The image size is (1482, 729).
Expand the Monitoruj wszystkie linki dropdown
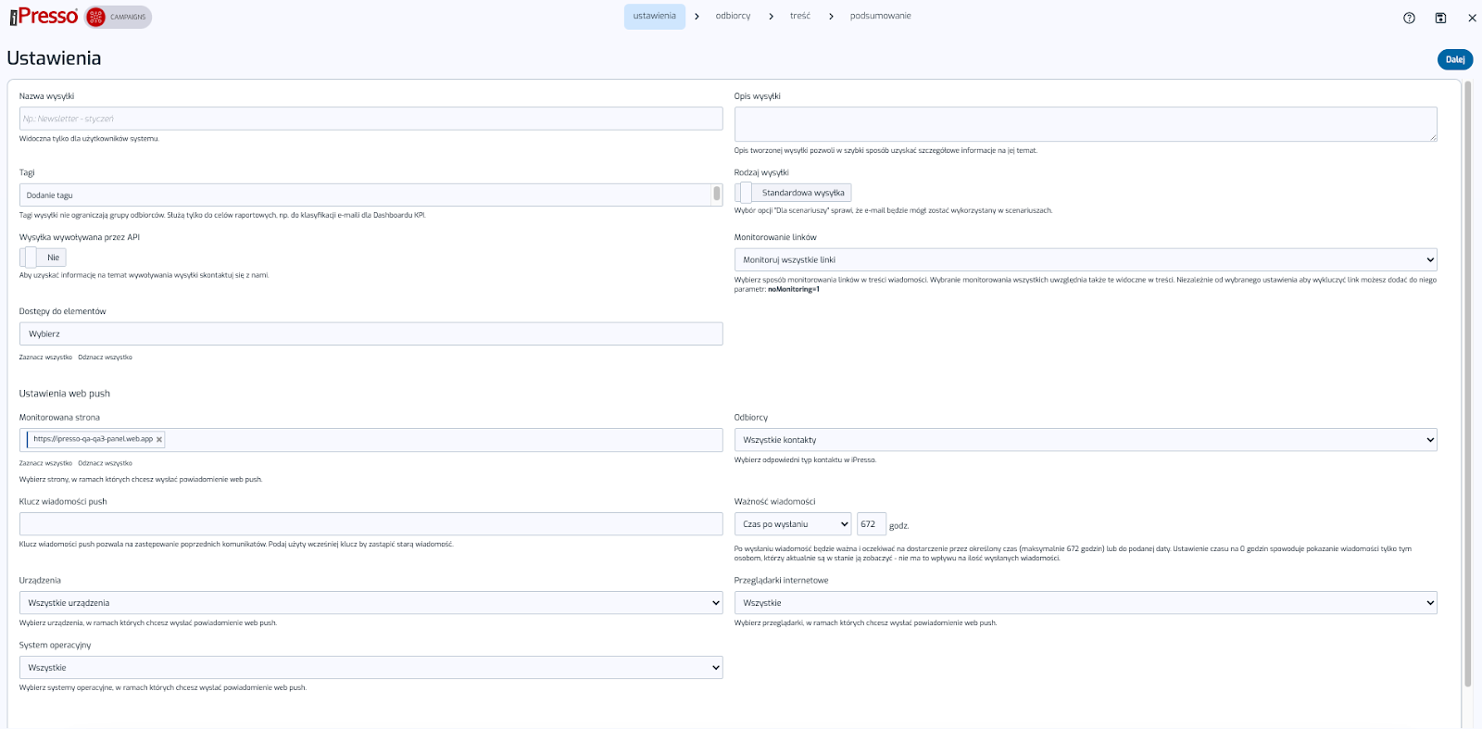[1085, 260]
